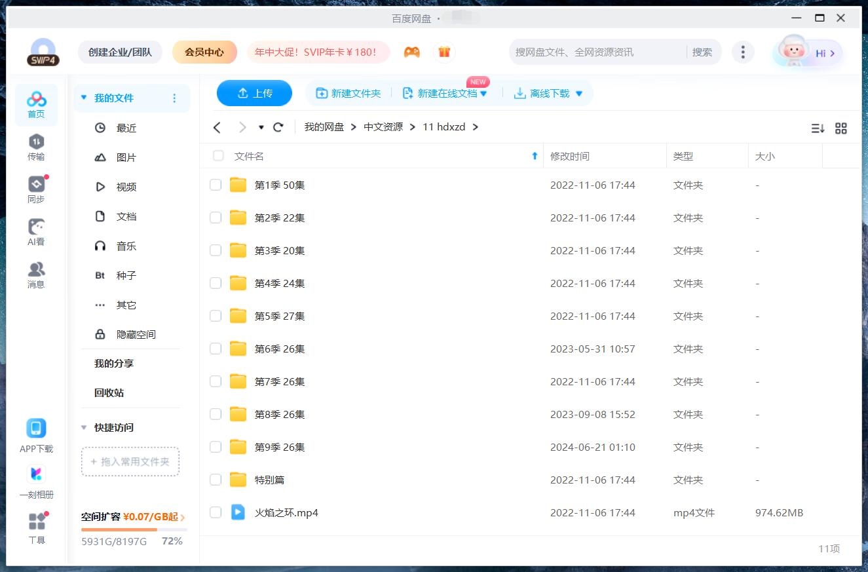Open the 离线下载 dropdown arrow
Image resolution: width=868 pixels, height=572 pixels.
tap(578, 93)
